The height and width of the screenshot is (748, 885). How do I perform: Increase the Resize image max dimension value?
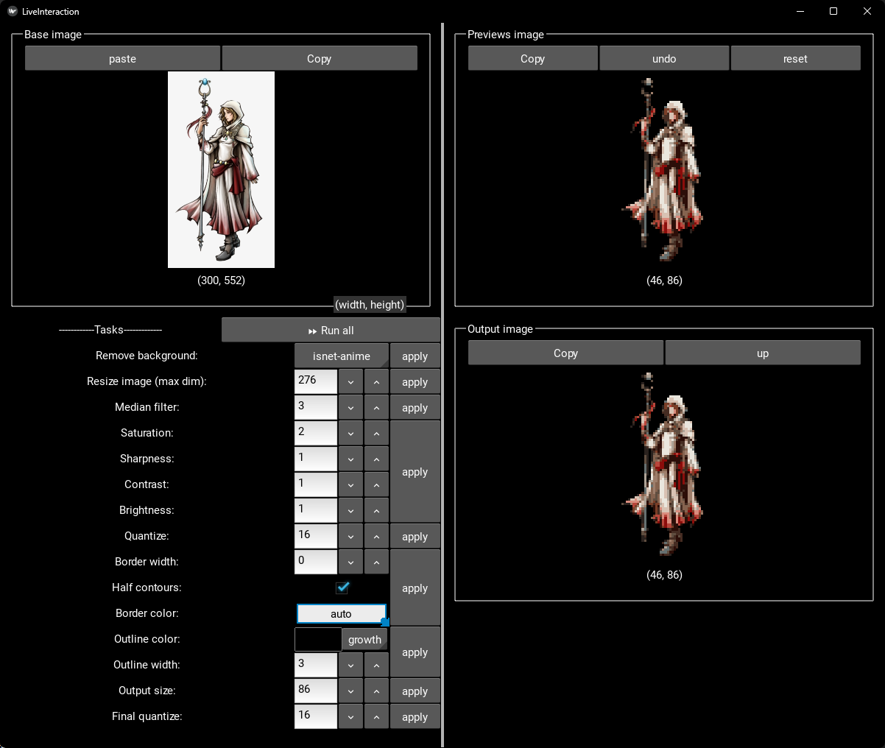376,382
